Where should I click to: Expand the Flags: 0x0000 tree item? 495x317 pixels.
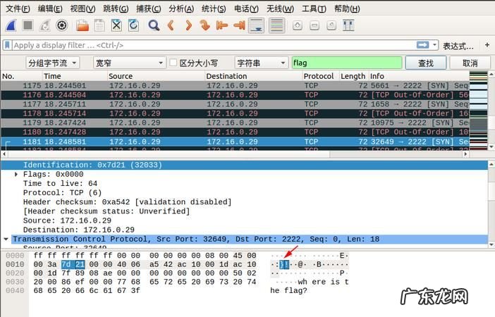tap(16, 174)
